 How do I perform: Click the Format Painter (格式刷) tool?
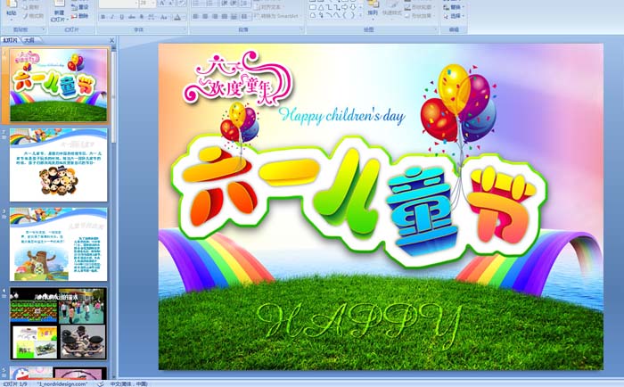(x=34, y=16)
